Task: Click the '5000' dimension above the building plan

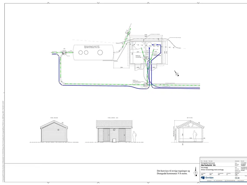Action: click(146, 36)
